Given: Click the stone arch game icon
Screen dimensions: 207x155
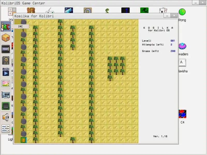Looking at the screenshot, I should pyautogui.click(x=88, y=10).
